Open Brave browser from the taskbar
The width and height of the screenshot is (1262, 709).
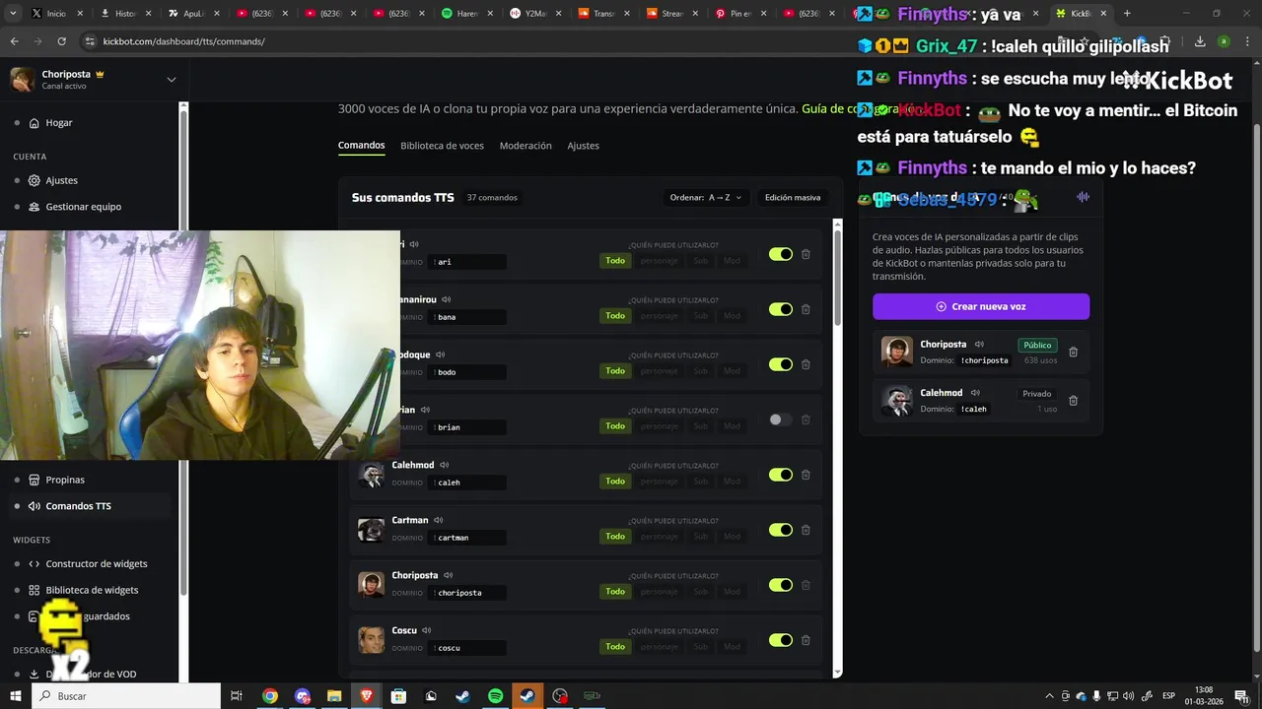(x=367, y=696)
